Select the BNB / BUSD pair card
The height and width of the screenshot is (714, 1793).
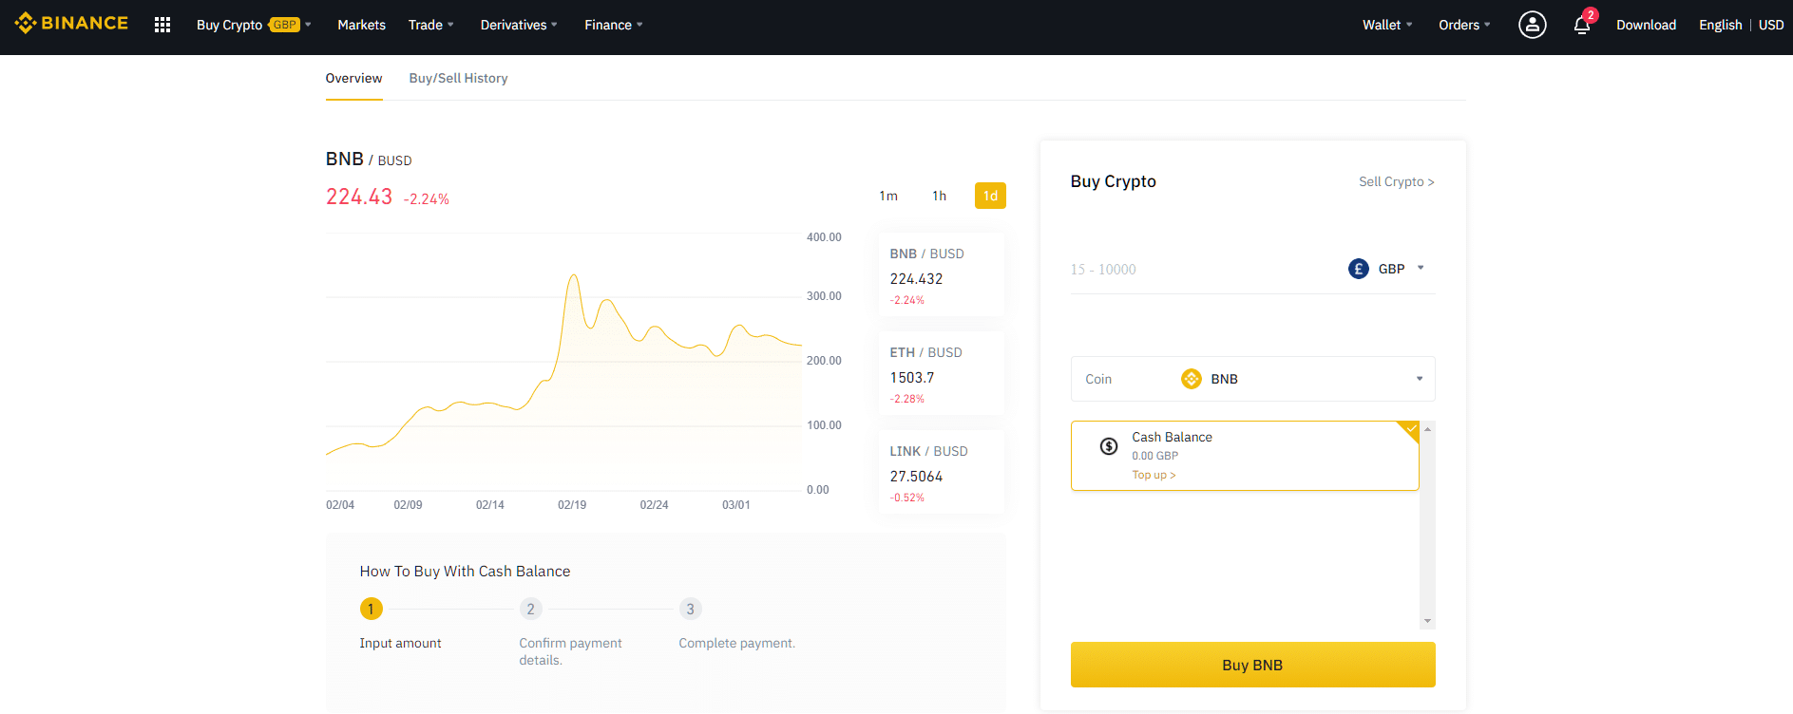(x=942, y=274)
